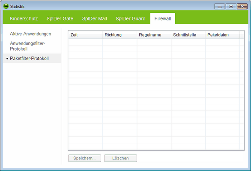251x171 pixels.
Task: Sort by the Paketdaten column header
Action: pos(222,35)
